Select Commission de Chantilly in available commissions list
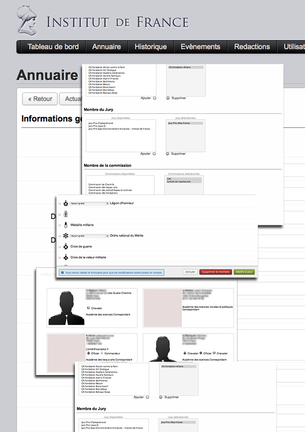Screen dimensions: 305x432 pos(101,184)
